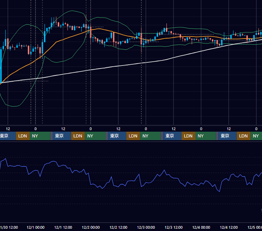
Task: Click the 12/3 12:00 time axis label
Action: 174,227
